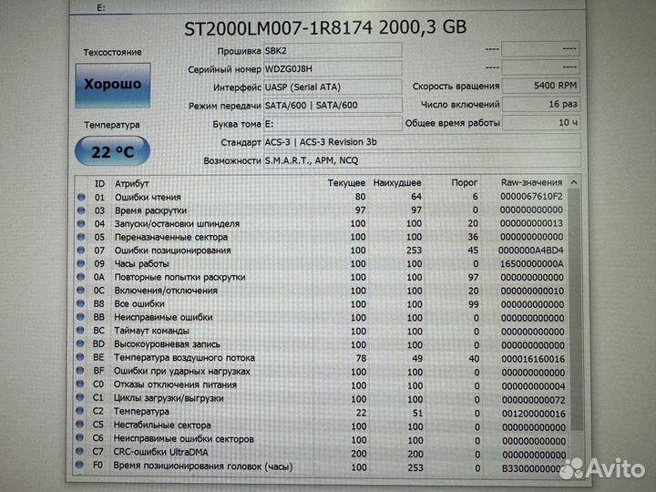This screenshot has width=656, height=492.
Task: Click the Текущее column header
Action: click(x=346, y=183)
